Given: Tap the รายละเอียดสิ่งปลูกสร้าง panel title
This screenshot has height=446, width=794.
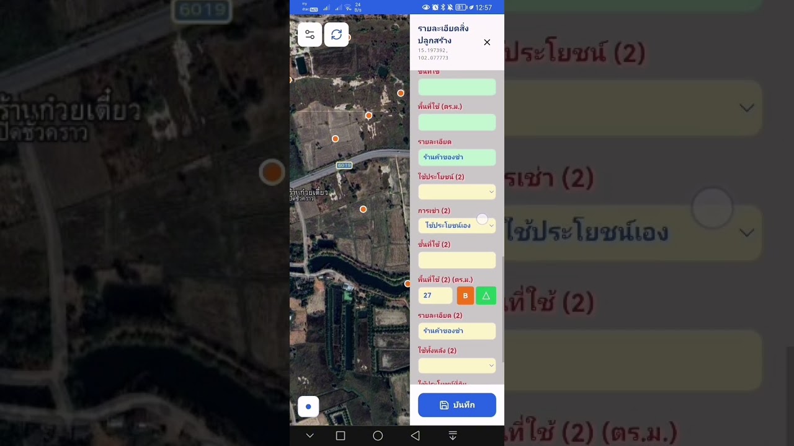Looking at the screenshot, I should 443,35.
